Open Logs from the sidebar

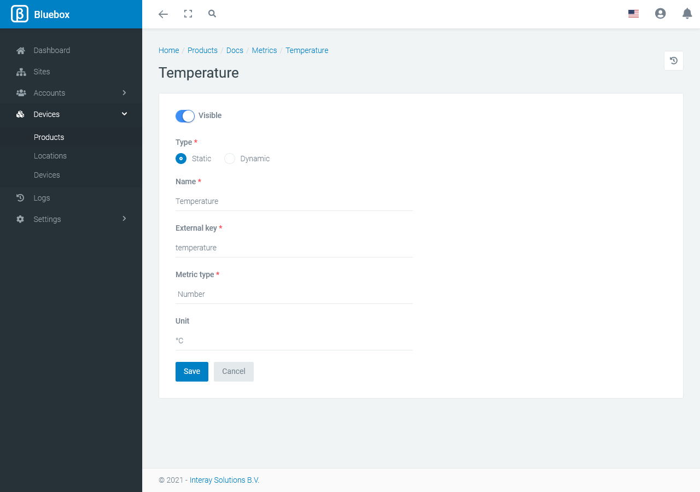click(42, 198)
